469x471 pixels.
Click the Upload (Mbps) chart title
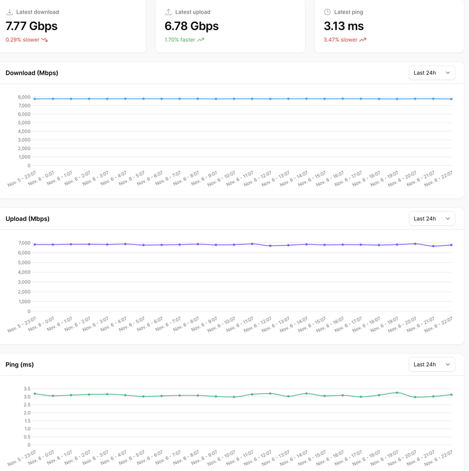pyautogui.click(x=28, y=218)
